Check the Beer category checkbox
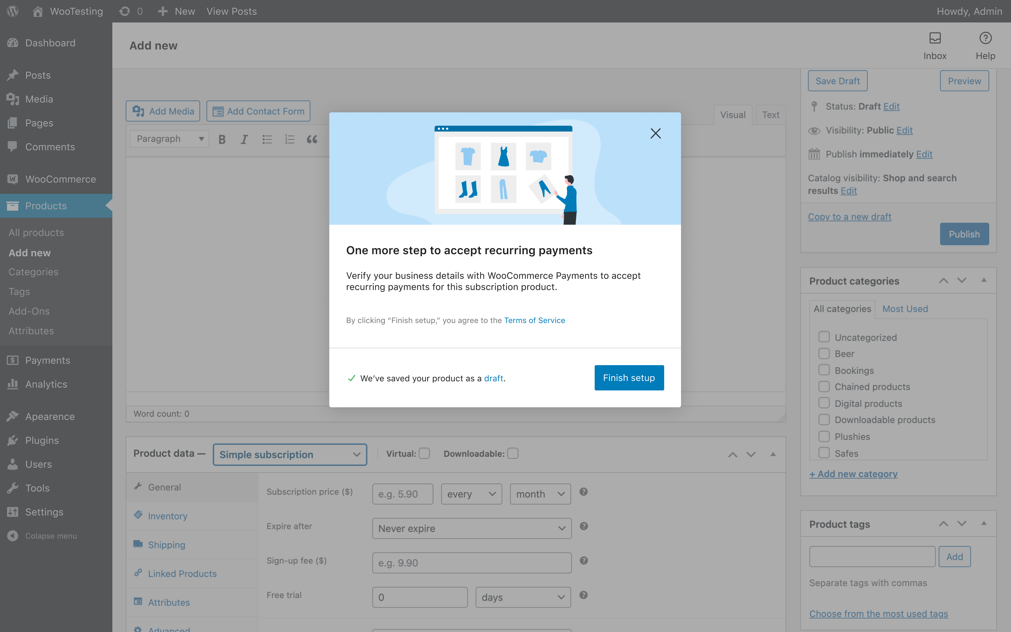1011x632 pixels. pos(824,353)
